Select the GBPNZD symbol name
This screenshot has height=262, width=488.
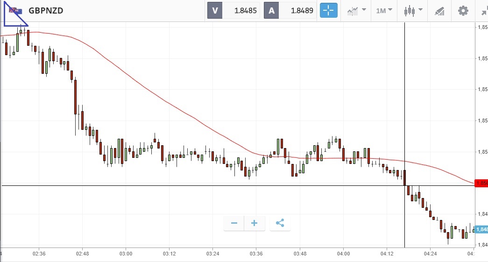pos(46,10)
